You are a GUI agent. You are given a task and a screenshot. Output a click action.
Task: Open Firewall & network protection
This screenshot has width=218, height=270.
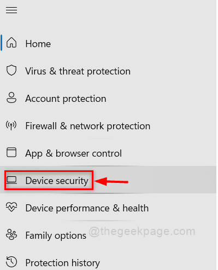tap(88, 126)
